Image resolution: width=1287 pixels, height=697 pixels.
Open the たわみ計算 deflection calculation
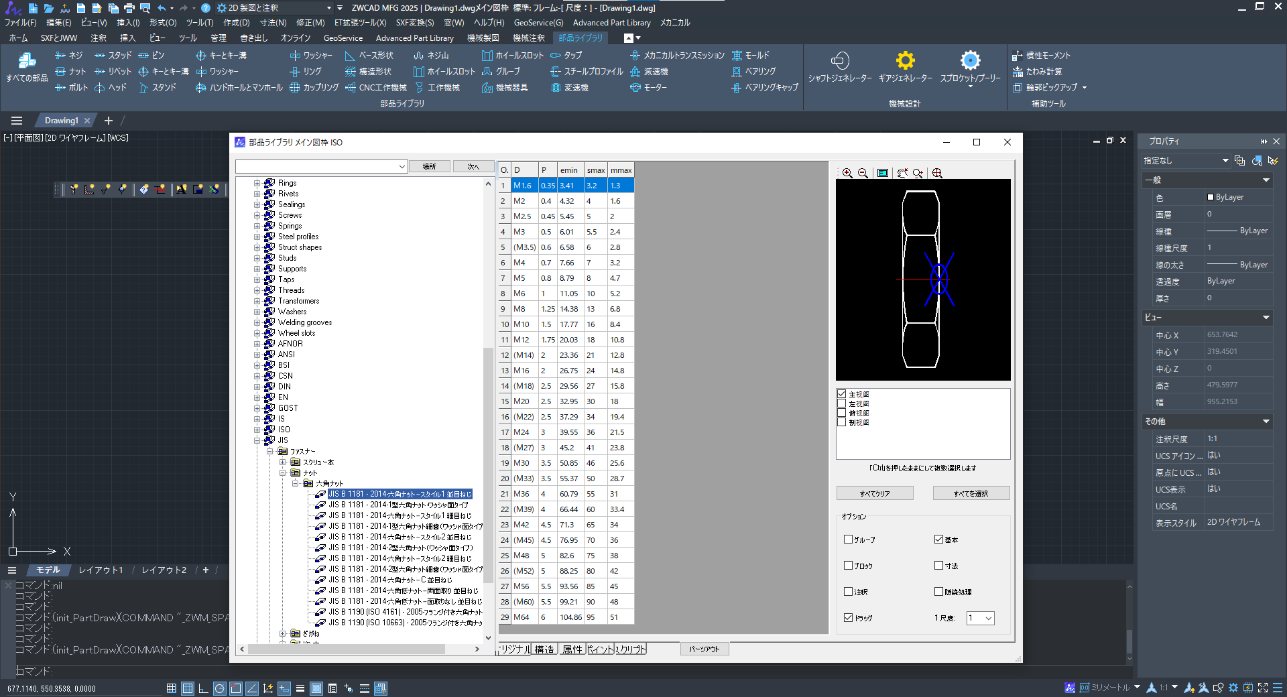pyautogui.click(x=1037, y=71)
